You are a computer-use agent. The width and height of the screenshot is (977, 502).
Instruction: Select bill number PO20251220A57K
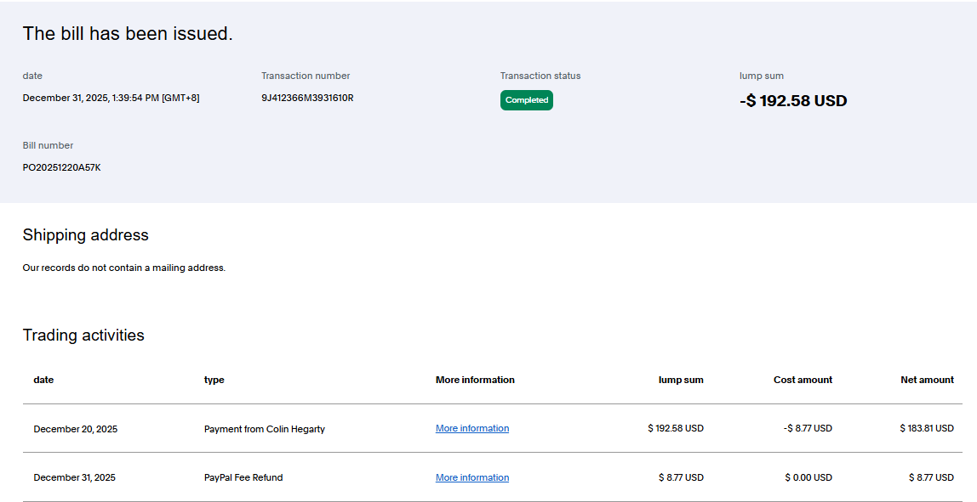tap(61, 167)
